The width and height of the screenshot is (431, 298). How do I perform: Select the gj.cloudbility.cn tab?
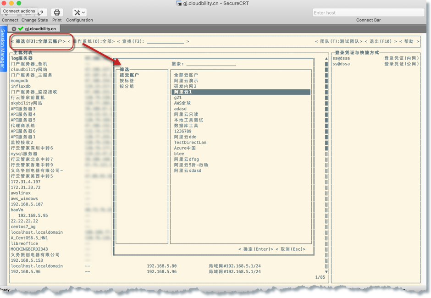[40, 28]
